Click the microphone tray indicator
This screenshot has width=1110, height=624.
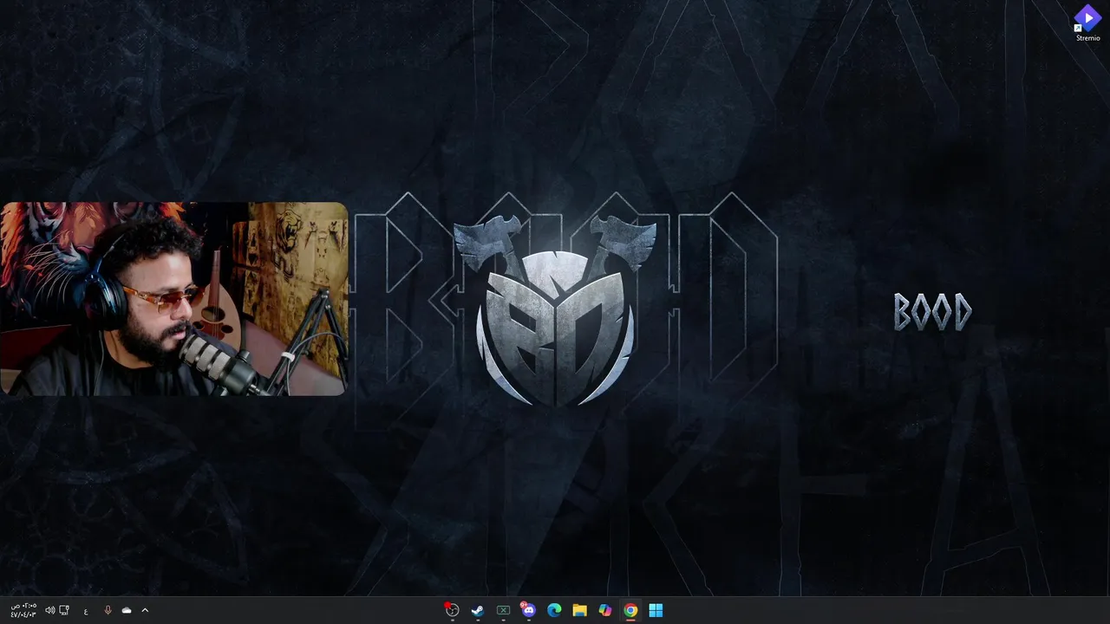108,610
